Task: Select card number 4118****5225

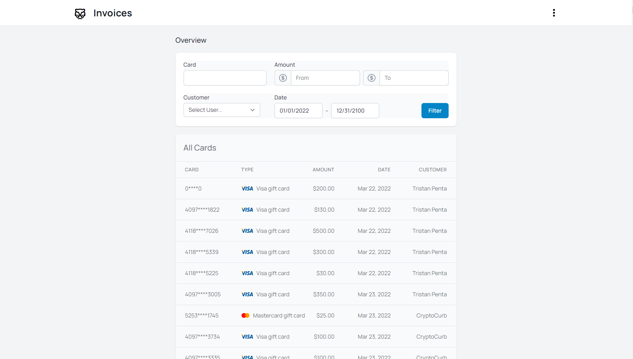Action: click(x=202, y=273)
